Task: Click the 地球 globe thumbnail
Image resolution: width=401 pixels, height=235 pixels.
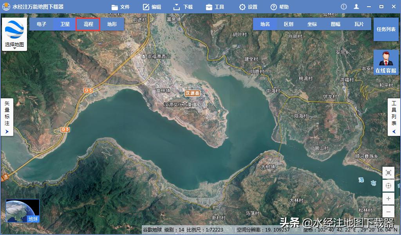Action: click(23, 211)
